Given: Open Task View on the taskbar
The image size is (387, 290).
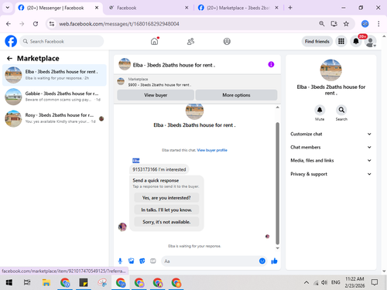Looking at the screenshot, I should click(x=27, y=282).
